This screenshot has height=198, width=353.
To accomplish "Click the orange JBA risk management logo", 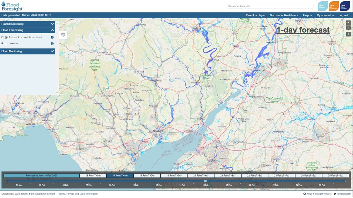I will pos(334,6).
